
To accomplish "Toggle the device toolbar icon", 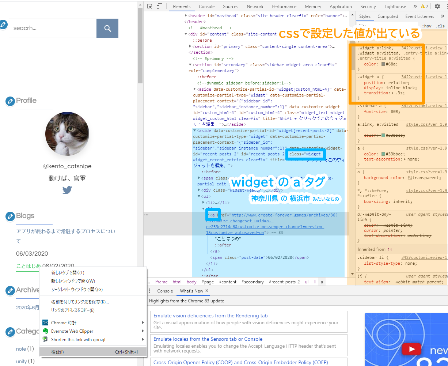I will 159,7.
